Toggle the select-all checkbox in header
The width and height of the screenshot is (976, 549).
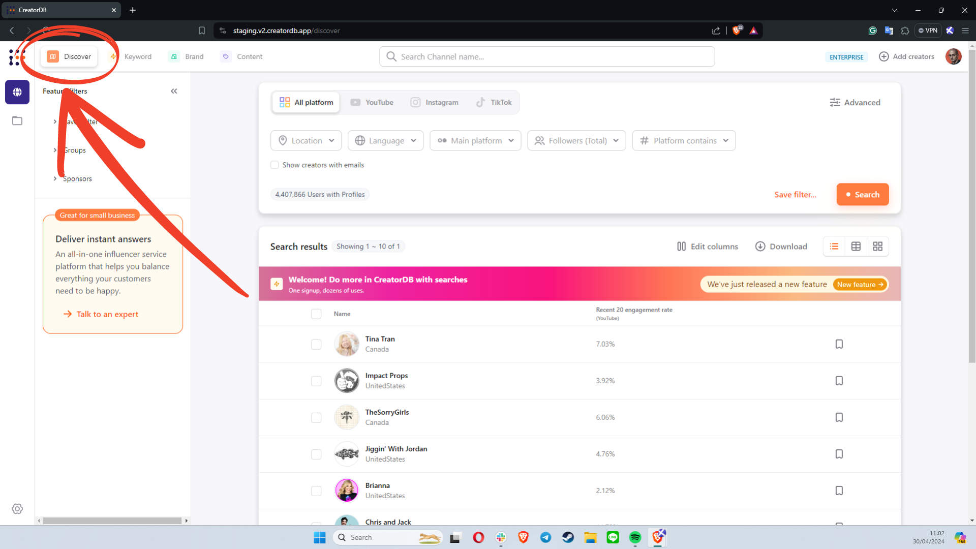point(316,314)
